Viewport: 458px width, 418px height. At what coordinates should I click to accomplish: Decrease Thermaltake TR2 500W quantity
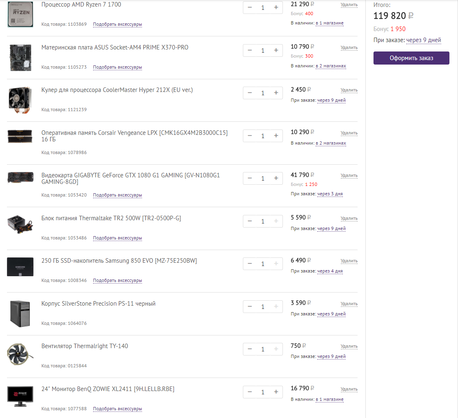click(250, 221)
